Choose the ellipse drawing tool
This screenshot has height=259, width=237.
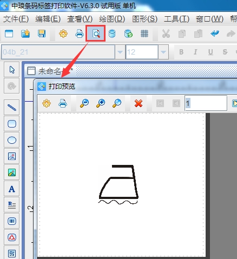pos(12,140)
